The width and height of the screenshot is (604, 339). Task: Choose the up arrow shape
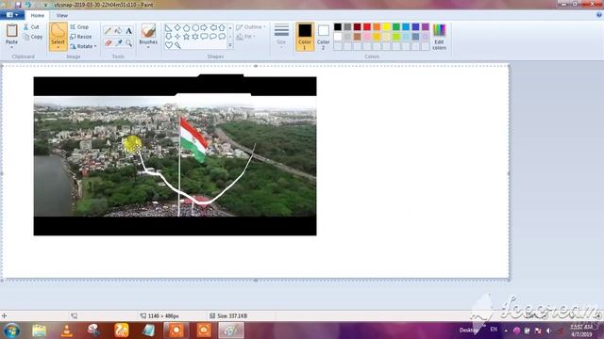[x=222, y=27]
